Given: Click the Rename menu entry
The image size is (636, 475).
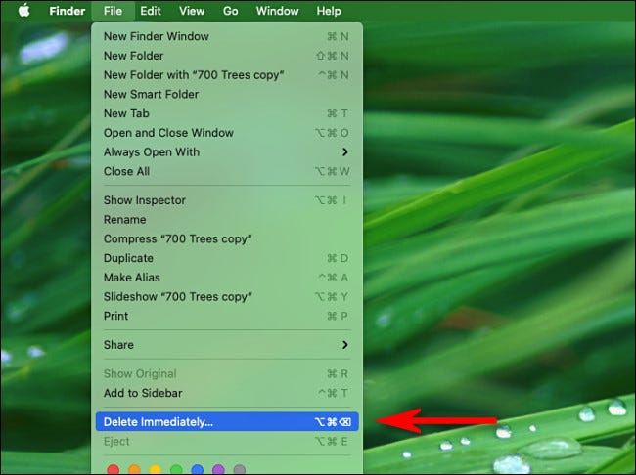Looking at the screenshot, I should click(x=124, y=220).
